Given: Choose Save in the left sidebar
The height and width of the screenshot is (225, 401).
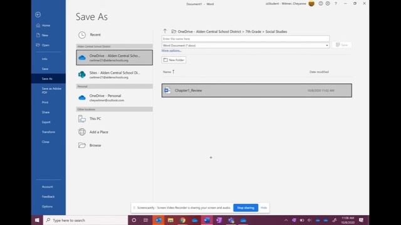Looking at the screenshot, I should click(x=45, y=69).
